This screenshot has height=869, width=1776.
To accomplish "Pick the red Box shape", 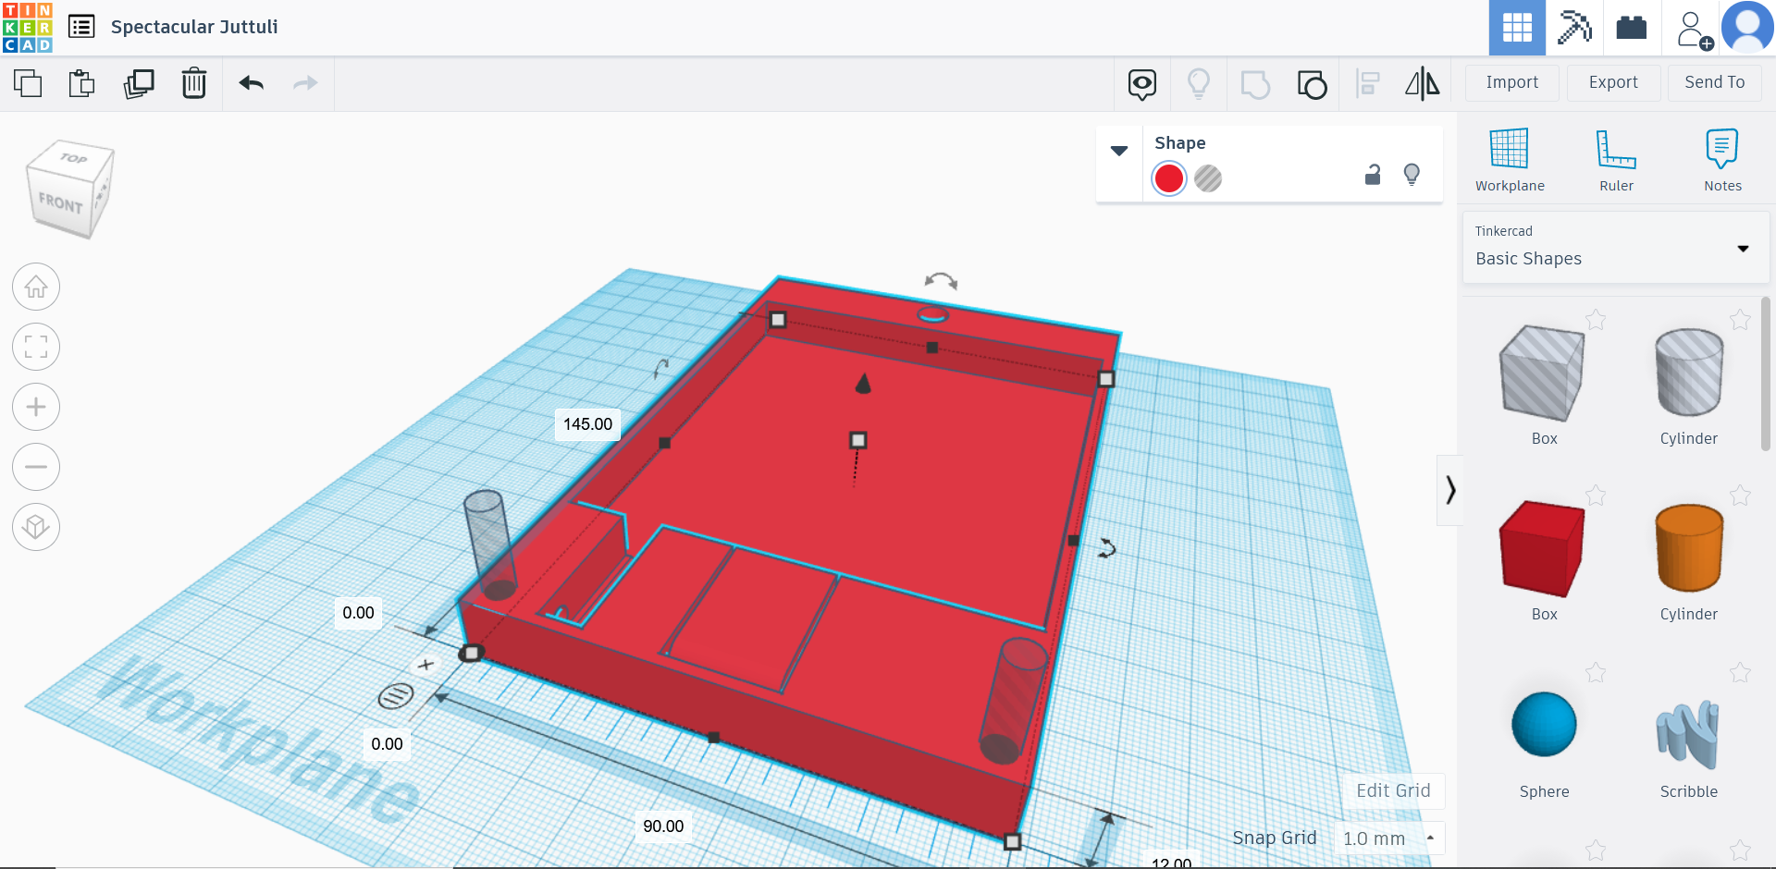I will [x=1542, y=549].
